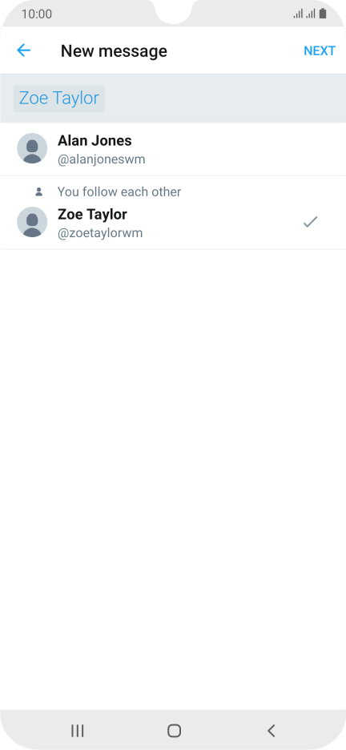Tap the Zoe Taylor contact name
Screen dimensions: 346x750
pos(92,214)
